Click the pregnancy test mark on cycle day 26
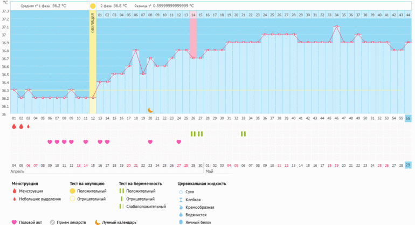 pyautogui.click(x=193, y=134)
